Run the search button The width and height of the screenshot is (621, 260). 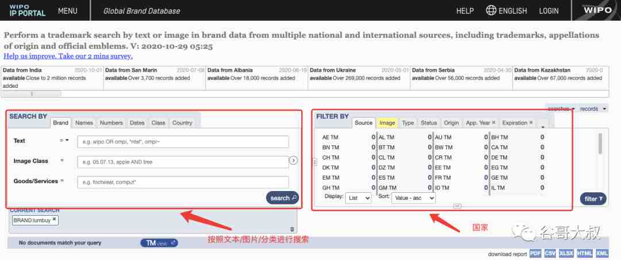(x=282, y=198)
